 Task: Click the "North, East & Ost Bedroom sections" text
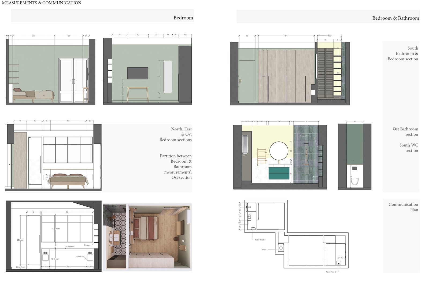tap(176, 134)
